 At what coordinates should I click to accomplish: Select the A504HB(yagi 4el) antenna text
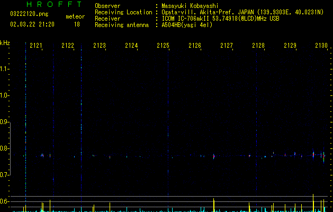pyautogui.click(x=187, y=25)
